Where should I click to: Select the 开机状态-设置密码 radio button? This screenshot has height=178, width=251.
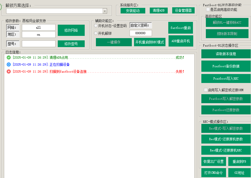(x=96, y=25)
